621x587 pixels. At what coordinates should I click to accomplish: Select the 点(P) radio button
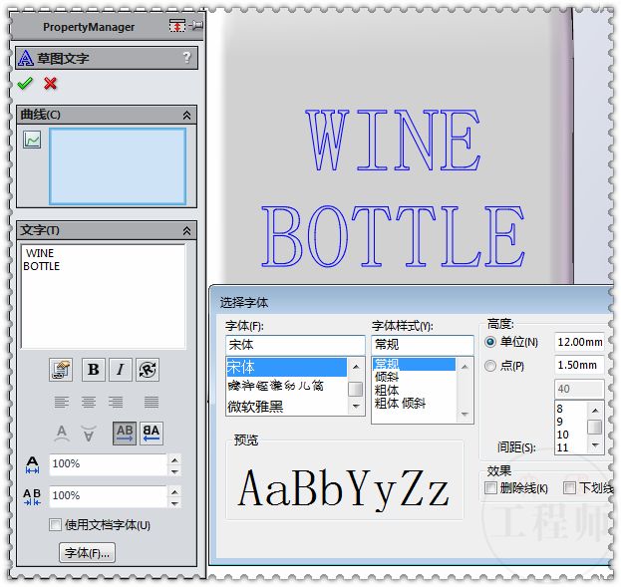point(489,366)
